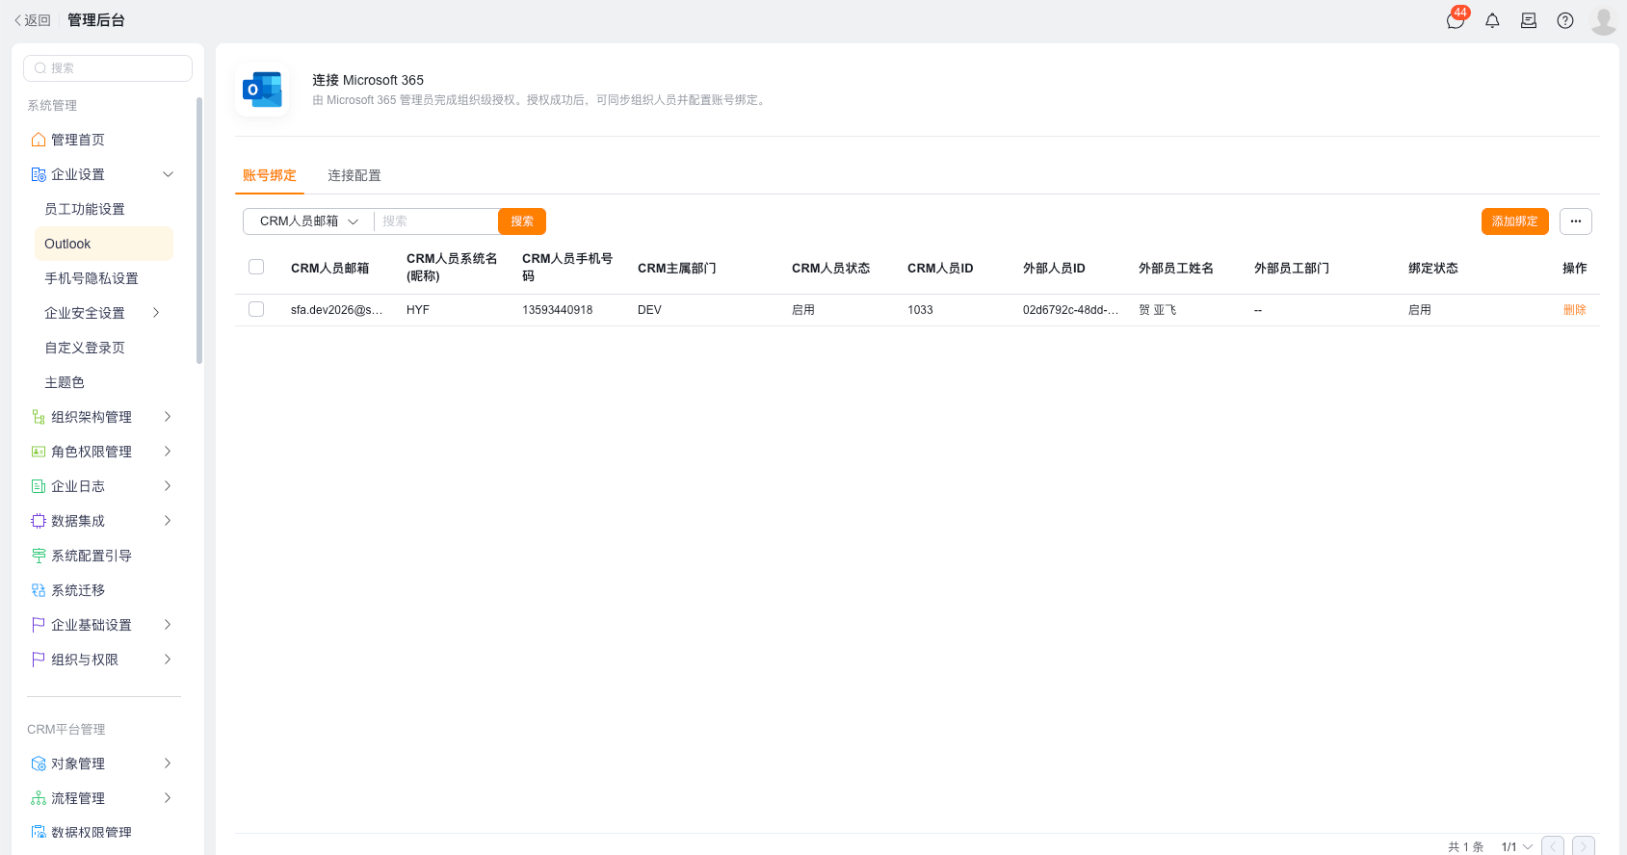
Task: Expand the 企业安全设置 submenu arrow
Action: (156, 313)
